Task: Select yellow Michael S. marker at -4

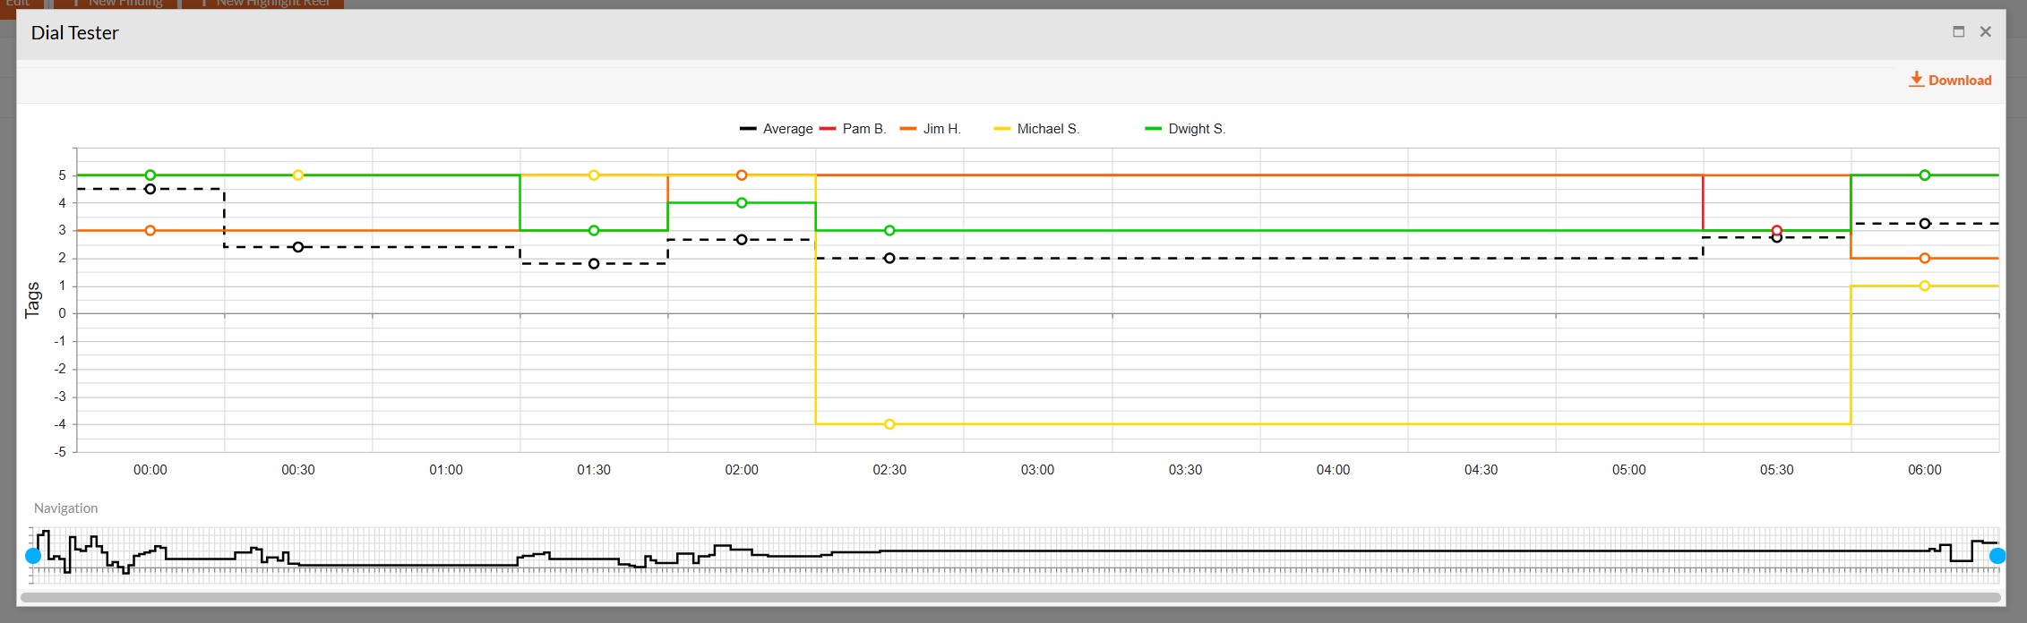Action: pos(889,424)
